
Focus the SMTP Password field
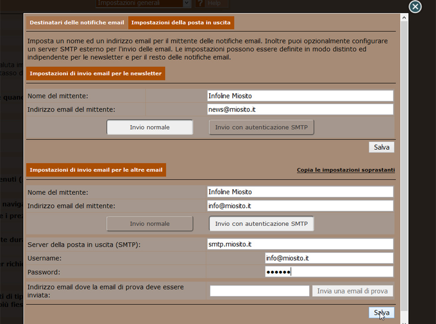329,272
